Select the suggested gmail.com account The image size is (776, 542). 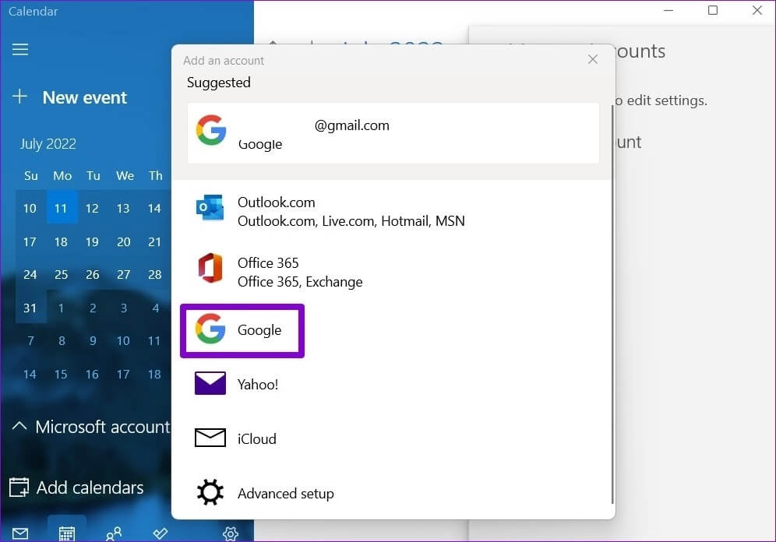pyautogui.click(x=393, y=133)
